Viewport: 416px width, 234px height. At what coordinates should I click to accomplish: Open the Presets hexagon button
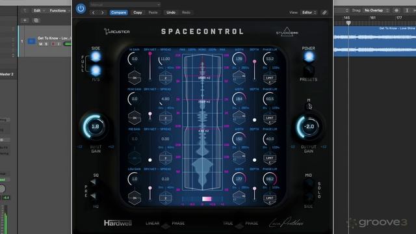click(x=309, y=70)
